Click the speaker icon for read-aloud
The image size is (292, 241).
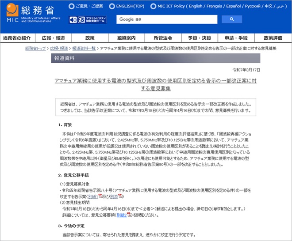[x=73, y=20]
